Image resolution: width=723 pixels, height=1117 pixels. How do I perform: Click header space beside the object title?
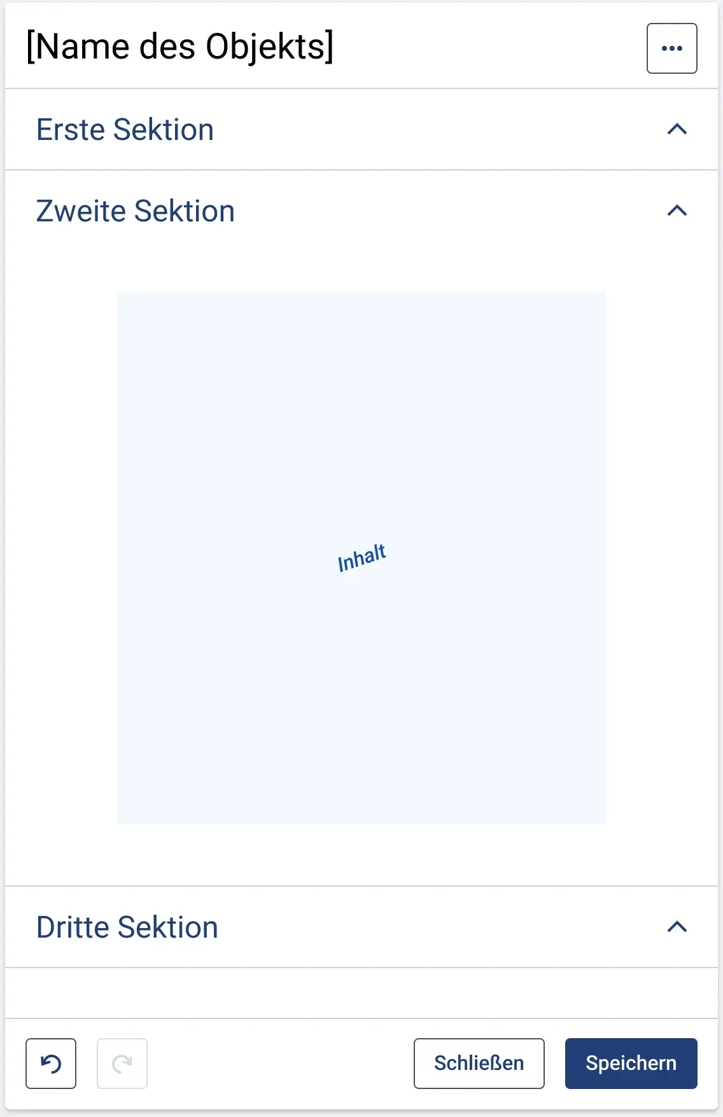(490, 48)
